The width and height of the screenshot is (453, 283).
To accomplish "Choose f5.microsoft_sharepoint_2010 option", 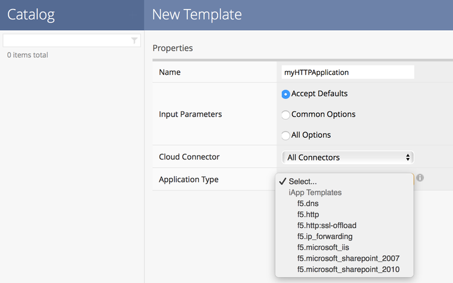I will 348,269.
